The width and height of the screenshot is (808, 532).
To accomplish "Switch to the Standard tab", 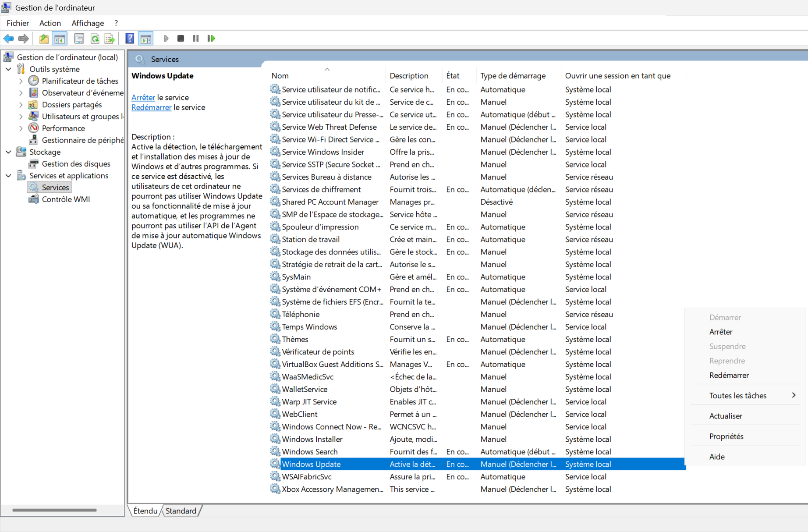I will coord(181,511).
